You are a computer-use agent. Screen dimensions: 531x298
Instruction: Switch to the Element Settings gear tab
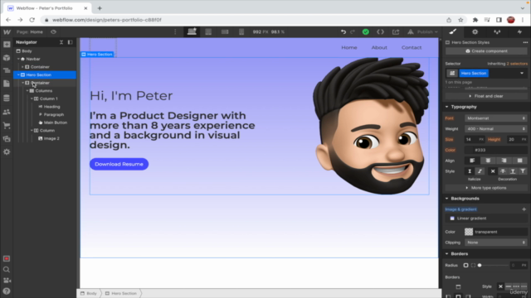tap(475, 31)
